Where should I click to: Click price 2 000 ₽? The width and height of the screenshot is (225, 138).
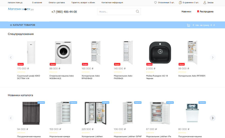[x=151, y=68]
